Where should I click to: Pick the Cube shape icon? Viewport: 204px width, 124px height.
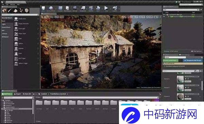pyautogui.click(x=16, y=38)
